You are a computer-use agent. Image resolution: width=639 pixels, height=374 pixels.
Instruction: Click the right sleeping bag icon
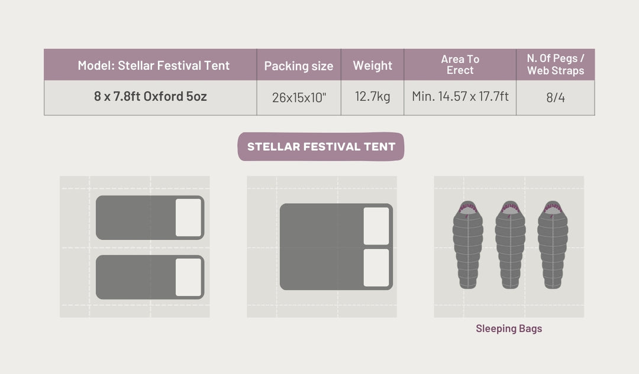[x=553, y=244]
